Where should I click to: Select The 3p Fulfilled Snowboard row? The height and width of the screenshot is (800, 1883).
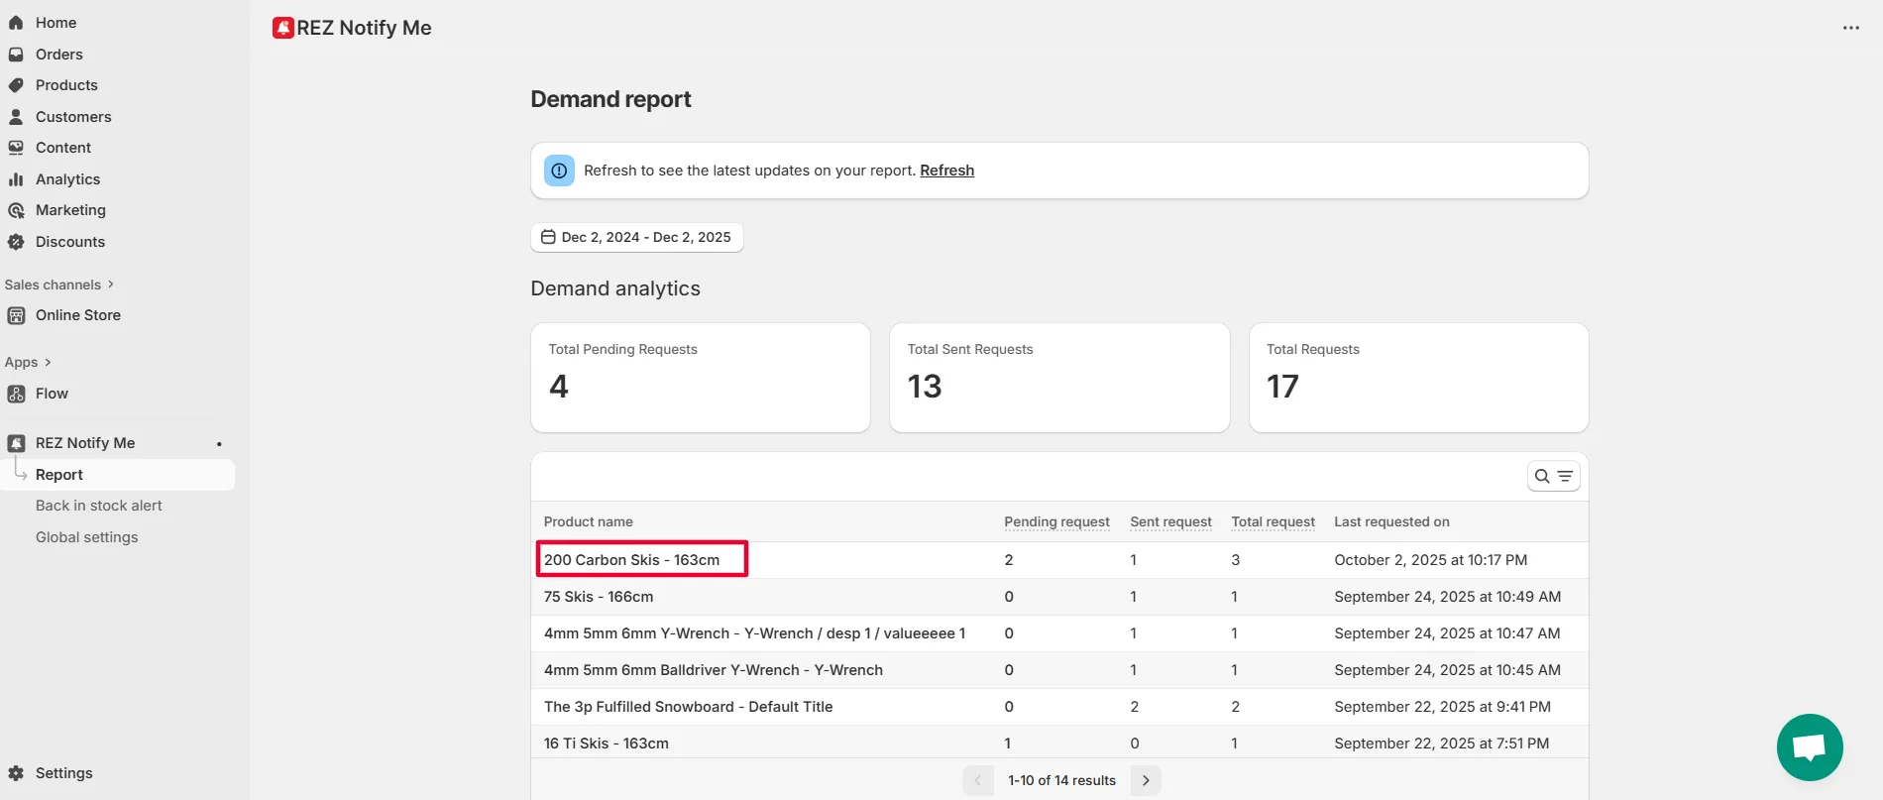(1059, 707)
